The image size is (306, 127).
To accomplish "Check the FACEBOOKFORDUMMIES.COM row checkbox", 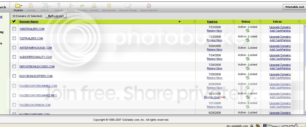I will coord(14,86).
